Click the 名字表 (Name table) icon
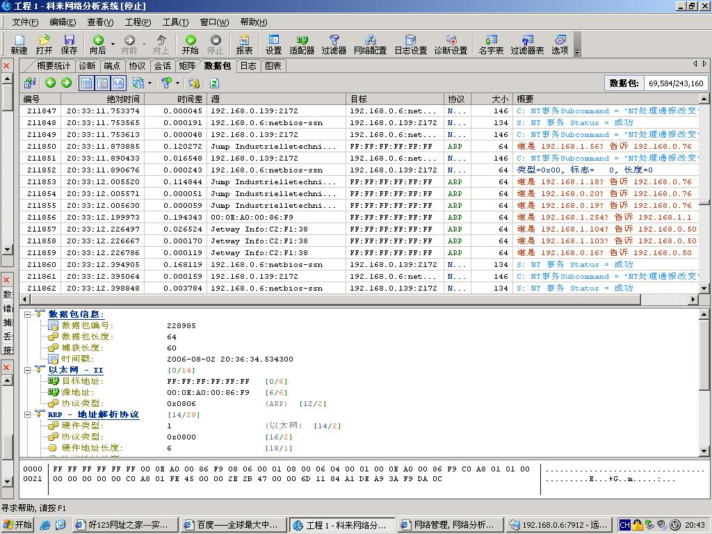Viewport: 712px width, 534px height. click(491, 44)
